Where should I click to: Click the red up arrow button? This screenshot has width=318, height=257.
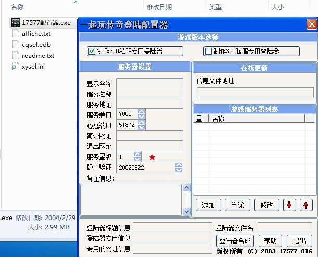(306, 205)
